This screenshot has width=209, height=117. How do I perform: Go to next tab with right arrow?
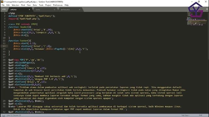[x=5, y=9]
